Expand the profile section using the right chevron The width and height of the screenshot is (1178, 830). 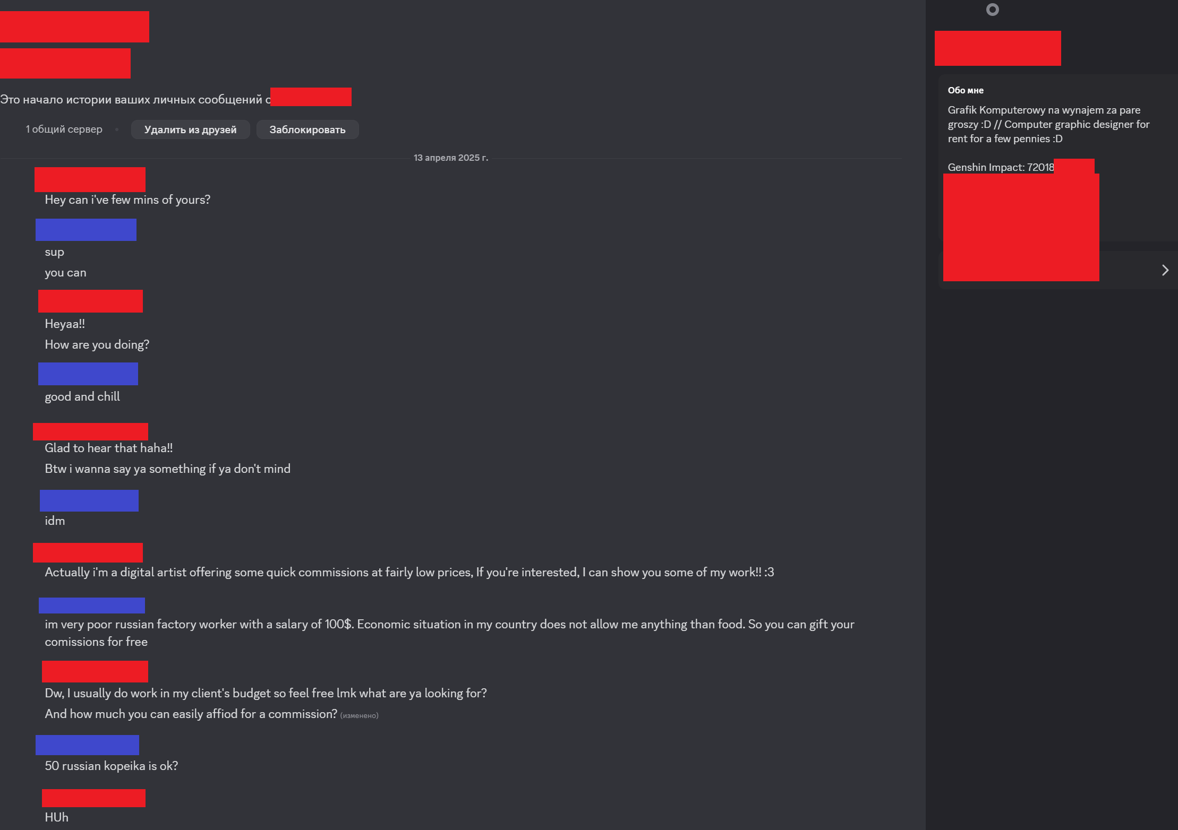[1165, 270]
